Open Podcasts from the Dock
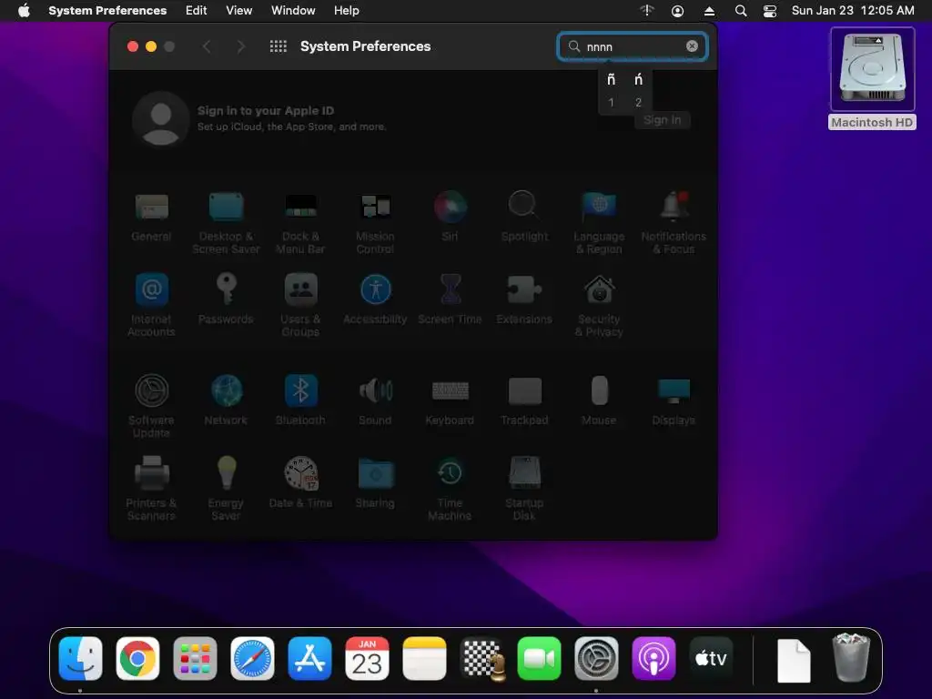 [653, 659]
